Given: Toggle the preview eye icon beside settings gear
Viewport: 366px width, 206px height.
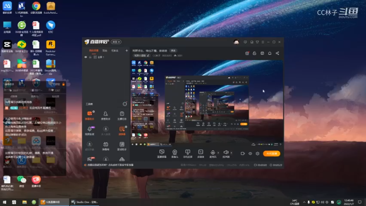Looking at the screenshot, I should pos(250,153).
